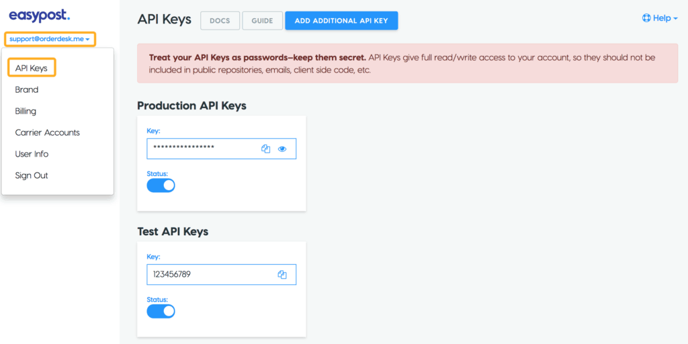Image resolution: width=688 pixels, height=344 pixels.
Task: Select API Keys from account menu
Action: (31, 68)
